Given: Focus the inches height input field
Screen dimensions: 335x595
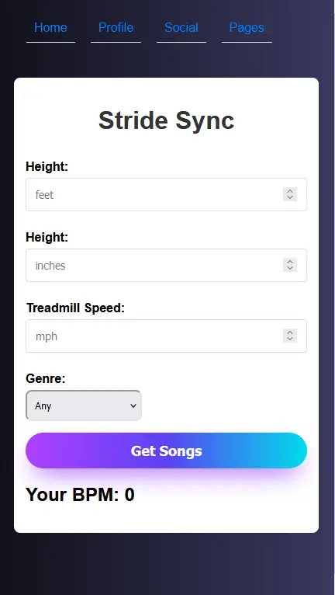Looking at the screenshot, I should coord(166,265).
